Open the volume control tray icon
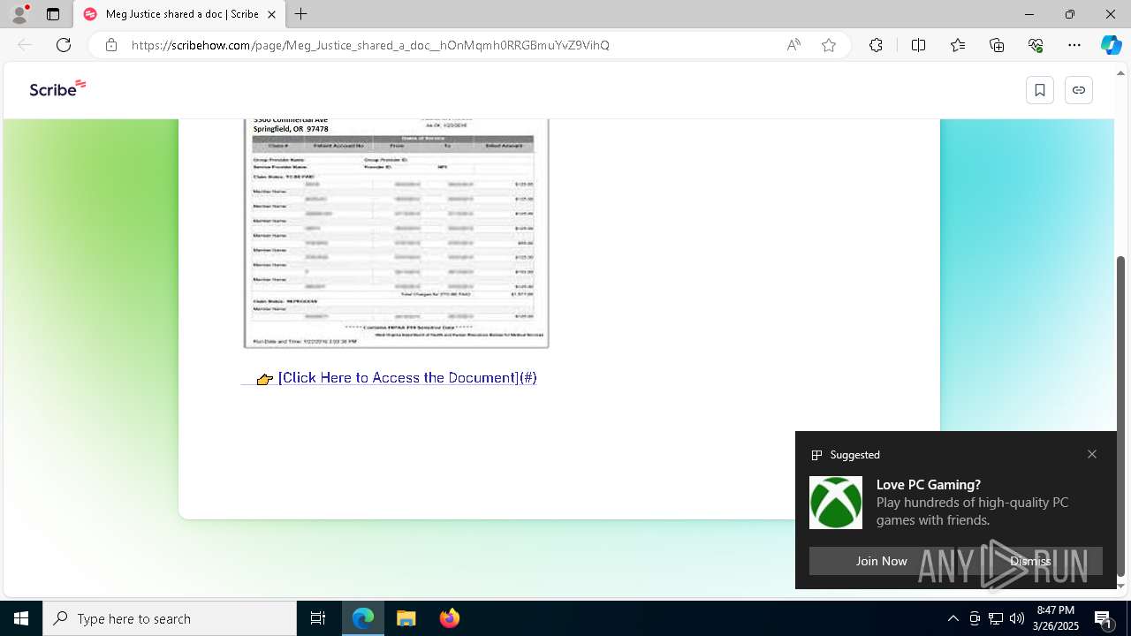This screenshot has height=636, width=1131. (1017, 618)
